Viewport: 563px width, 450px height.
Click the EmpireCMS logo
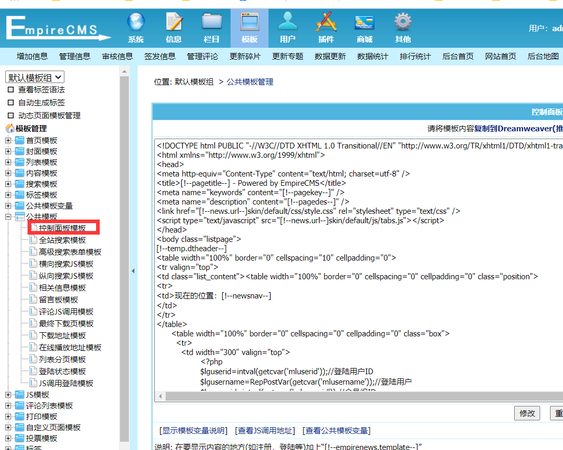(x=58, y=28)
